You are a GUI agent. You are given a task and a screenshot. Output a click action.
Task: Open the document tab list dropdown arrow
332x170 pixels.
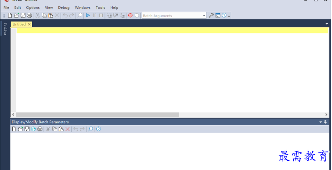[327, 24]
